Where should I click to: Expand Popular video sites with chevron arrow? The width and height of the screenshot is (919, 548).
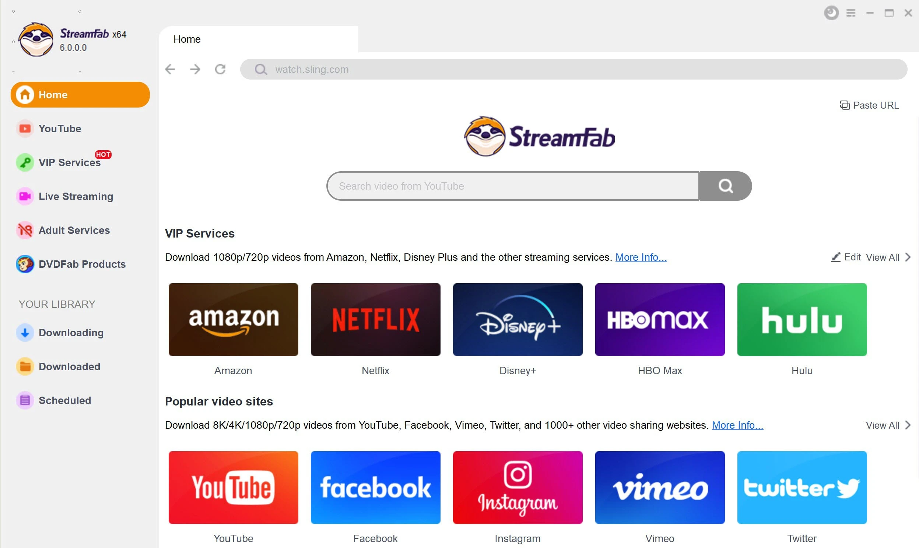(x=908, y=425)
